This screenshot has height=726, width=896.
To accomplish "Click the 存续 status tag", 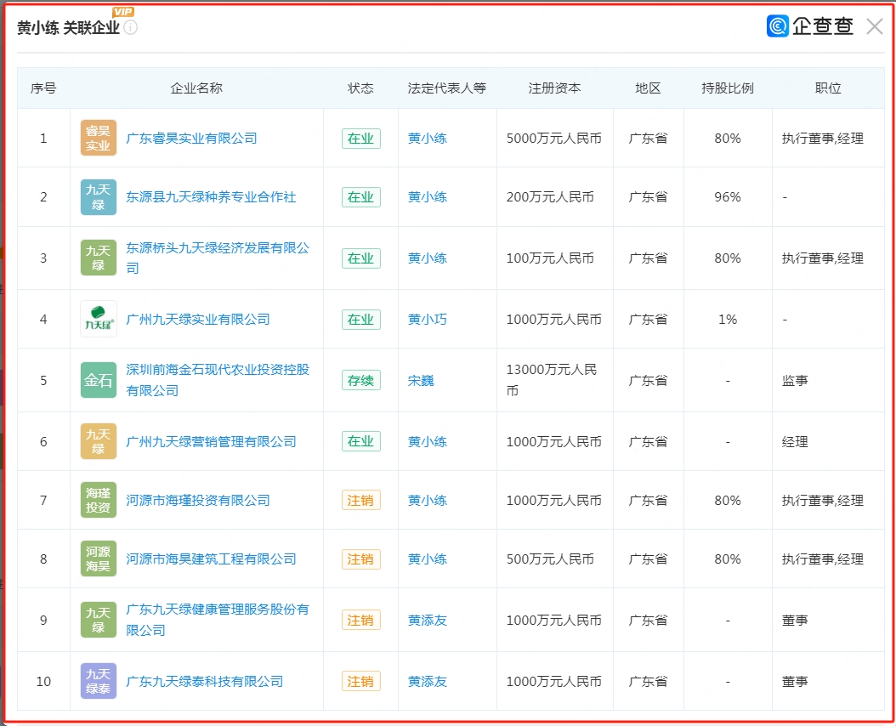I will point(360,381).
